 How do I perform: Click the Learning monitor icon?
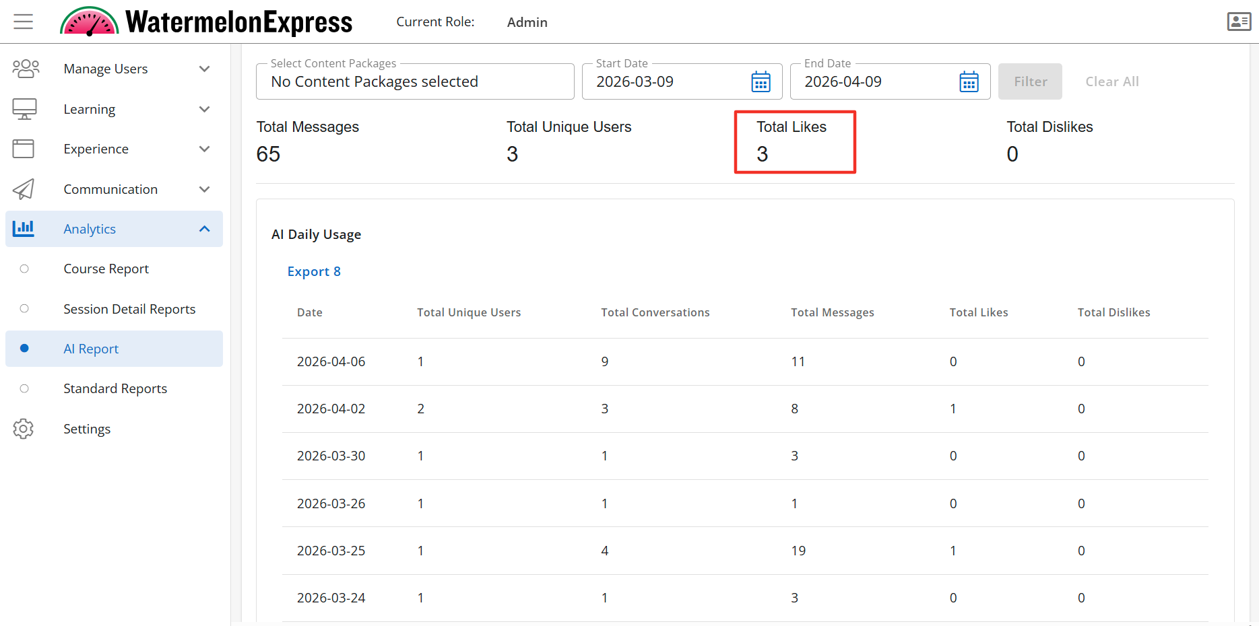pyautogui.click(x=25, y=109)
